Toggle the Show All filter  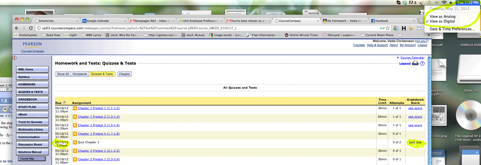63,74
